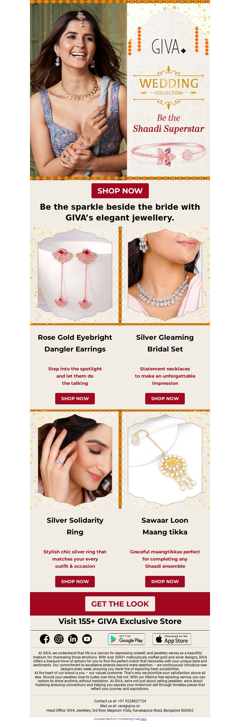Shop now for Rose Gold Dangler Earrings
240x727 pixels.
75,399
